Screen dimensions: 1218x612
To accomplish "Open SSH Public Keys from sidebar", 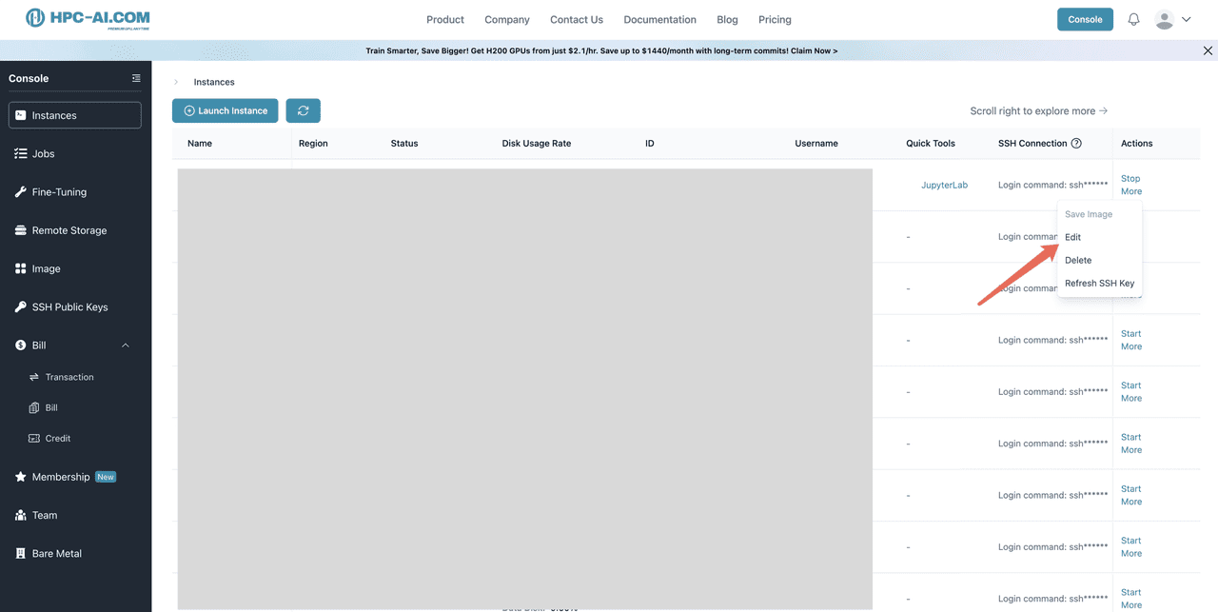I will [69, 306].
